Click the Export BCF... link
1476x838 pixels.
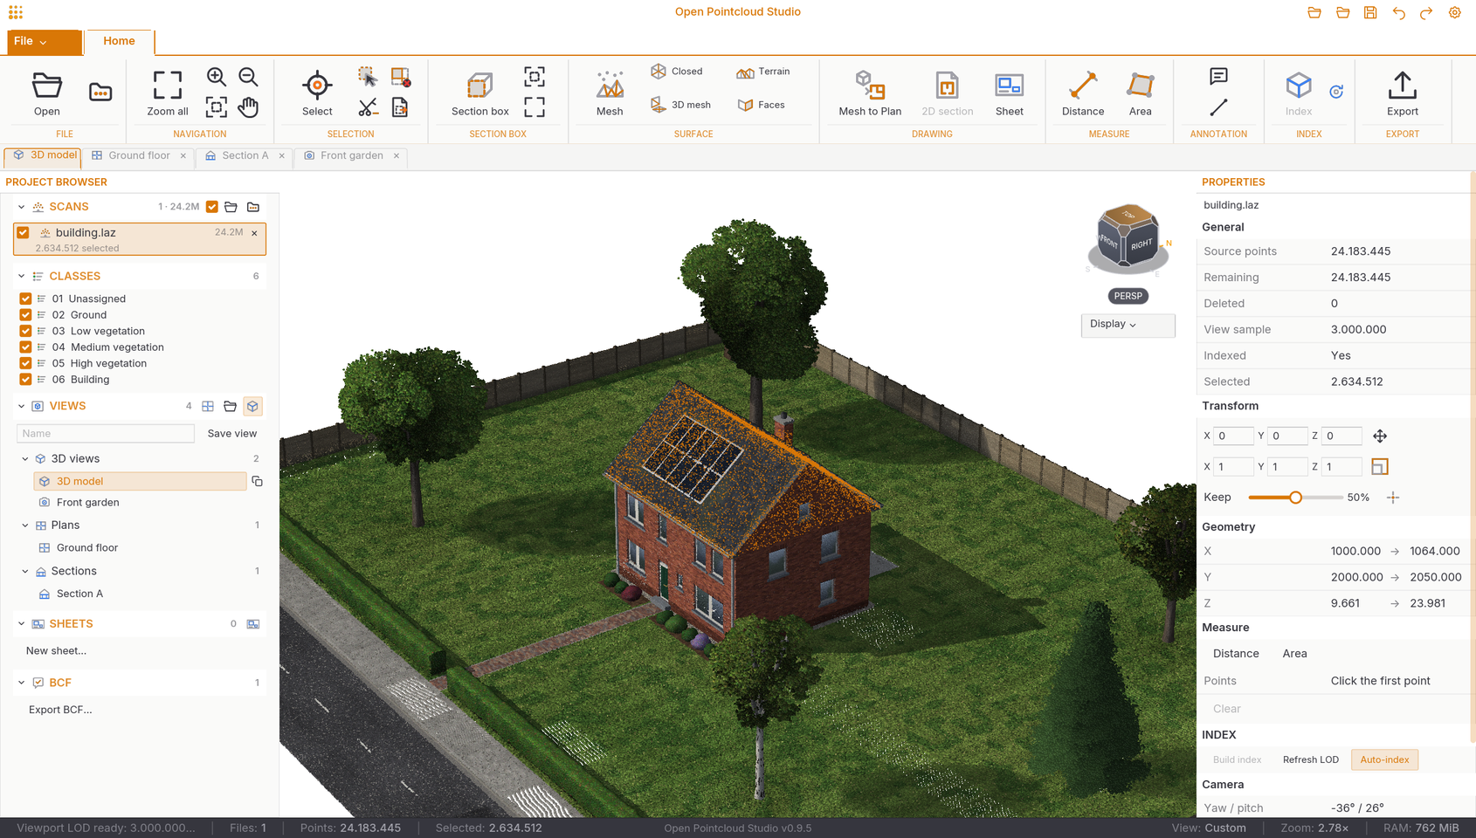[60, 710]
